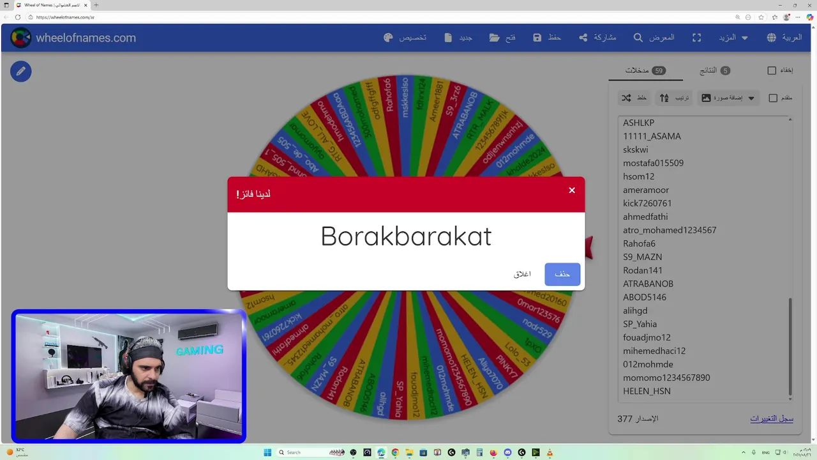Open Discord from the taskbar
This screenshot has width=817, height=460.
(x=507, y=452)
